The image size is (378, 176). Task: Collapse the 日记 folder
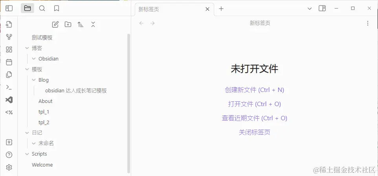(x=27, y=133)
